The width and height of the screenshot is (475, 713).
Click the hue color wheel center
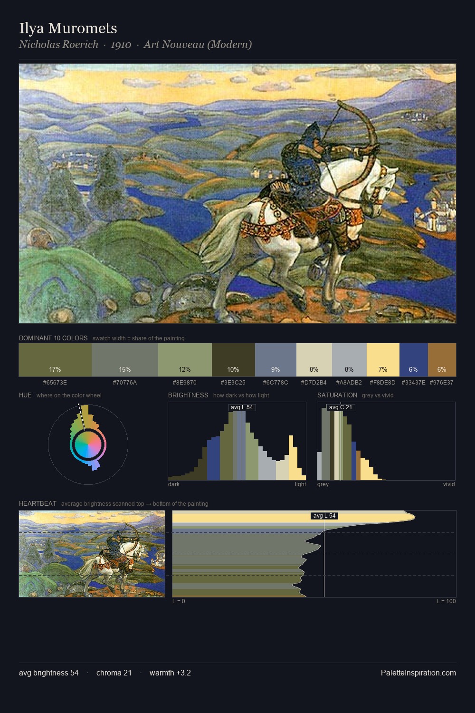click(x=88, y=445)
